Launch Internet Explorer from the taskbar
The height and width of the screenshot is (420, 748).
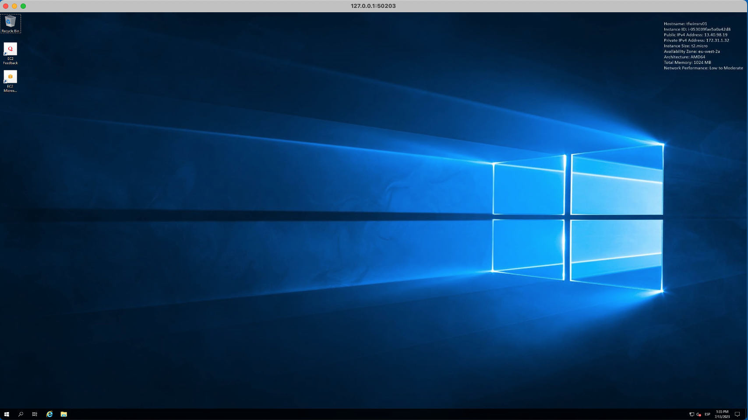(49, 414)
